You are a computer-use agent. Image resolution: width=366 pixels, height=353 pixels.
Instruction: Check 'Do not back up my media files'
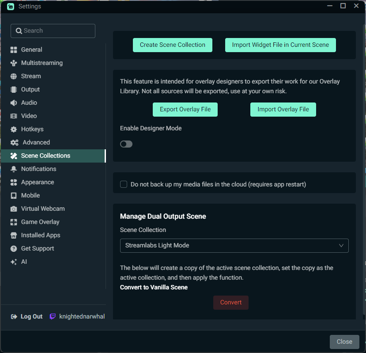pyautogui.click(x=124, y=184)
